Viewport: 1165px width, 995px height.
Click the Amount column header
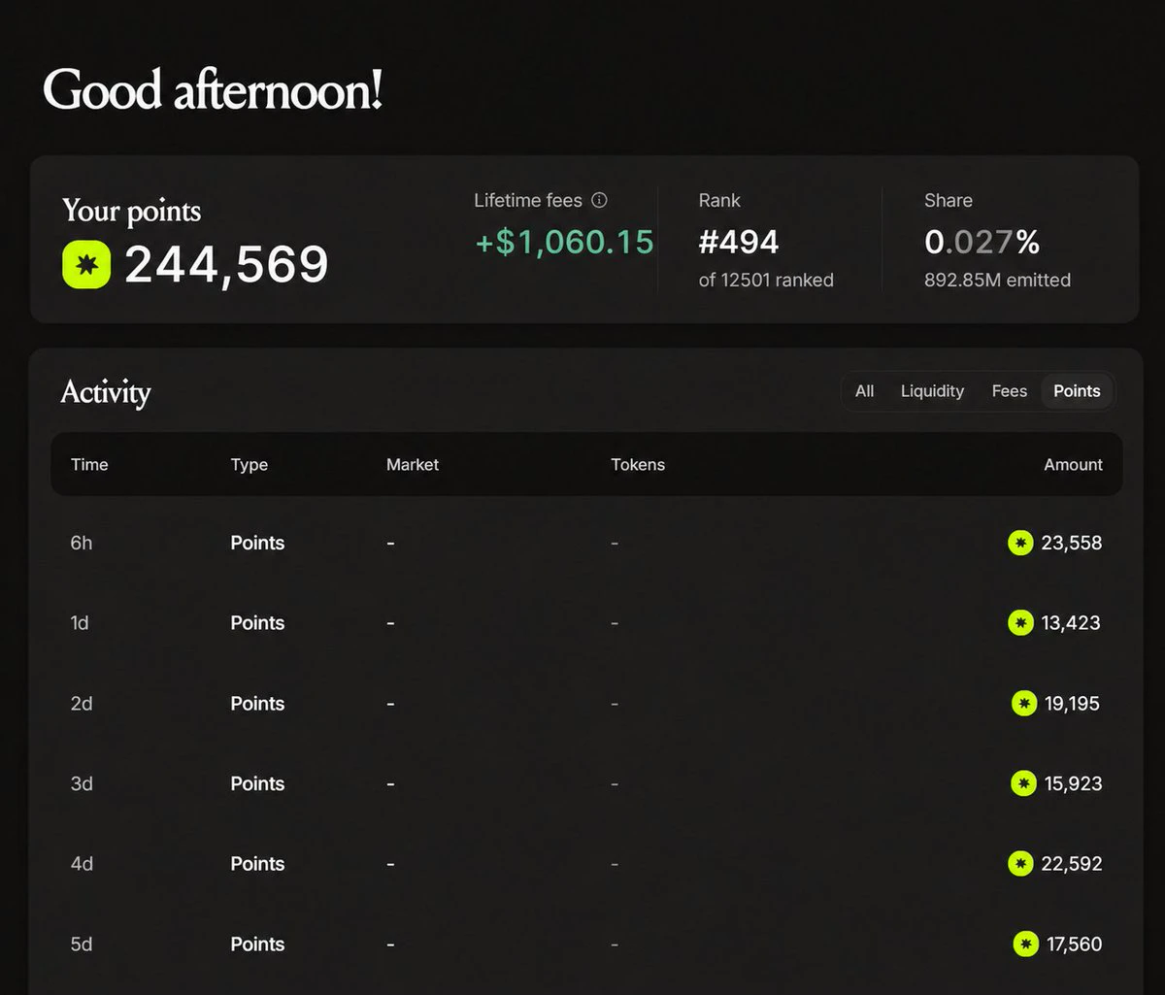pos(1073,465)
